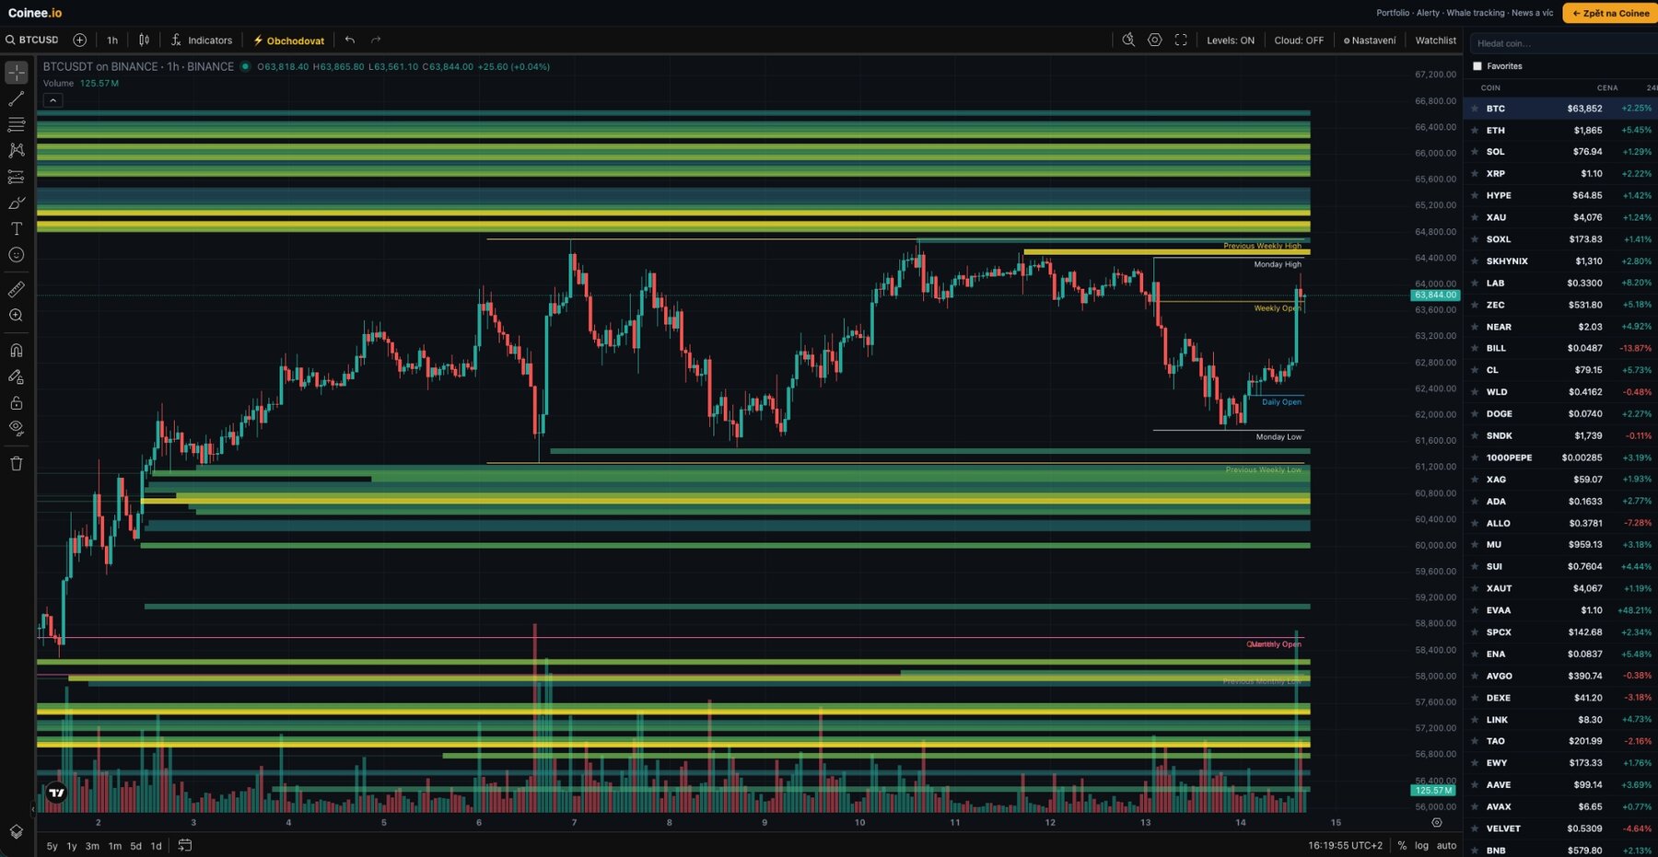Enter fullscreen chart mode
This screenshot has width=1658, height=857.
(x=1181, y=40)
